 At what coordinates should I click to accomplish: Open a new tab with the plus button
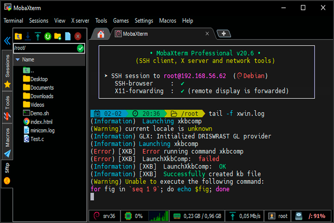[224, 33]
